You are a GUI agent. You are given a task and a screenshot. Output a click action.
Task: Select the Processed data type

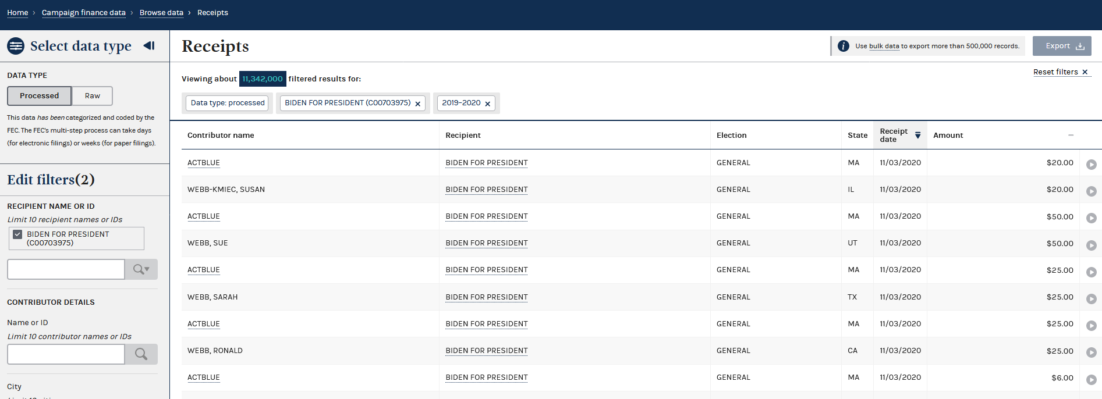click(x=39, y=96)
